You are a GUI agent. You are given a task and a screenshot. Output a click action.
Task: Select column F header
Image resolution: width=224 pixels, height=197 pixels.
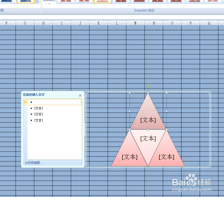click(6, 23)
